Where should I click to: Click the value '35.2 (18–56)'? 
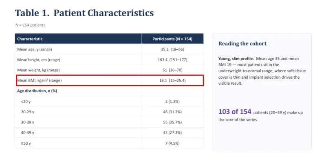point(172,49)
